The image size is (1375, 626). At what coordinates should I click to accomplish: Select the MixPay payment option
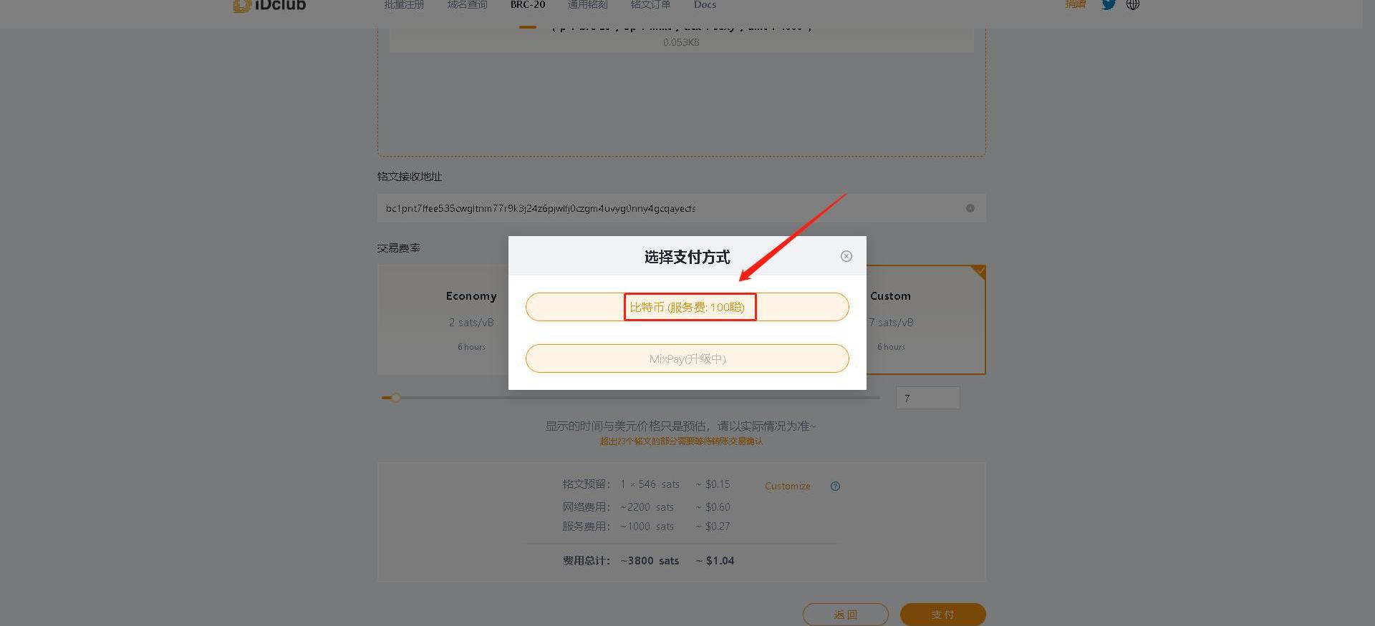tap(687, 358)
